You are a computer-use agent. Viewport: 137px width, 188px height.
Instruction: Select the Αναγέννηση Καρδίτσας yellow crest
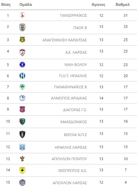22,40
